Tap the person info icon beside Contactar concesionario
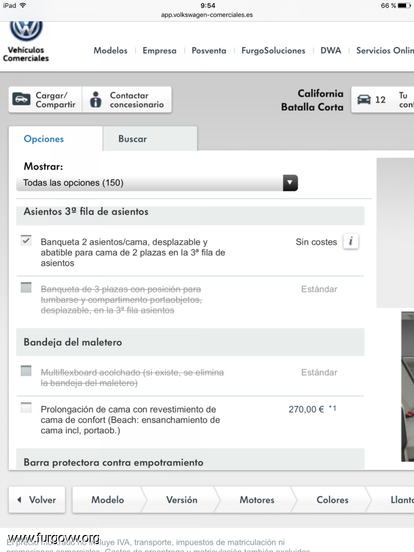This screenshot has width=414, height=552. (x=96, y=99)
